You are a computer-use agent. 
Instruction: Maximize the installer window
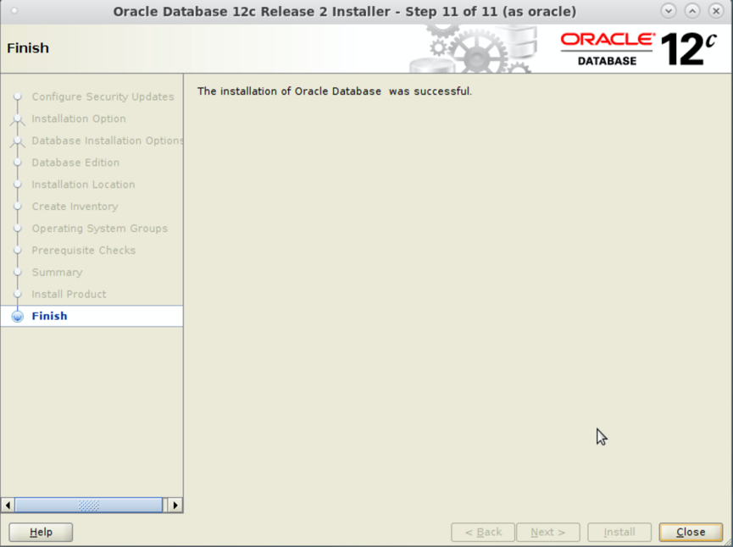[692, 11]
